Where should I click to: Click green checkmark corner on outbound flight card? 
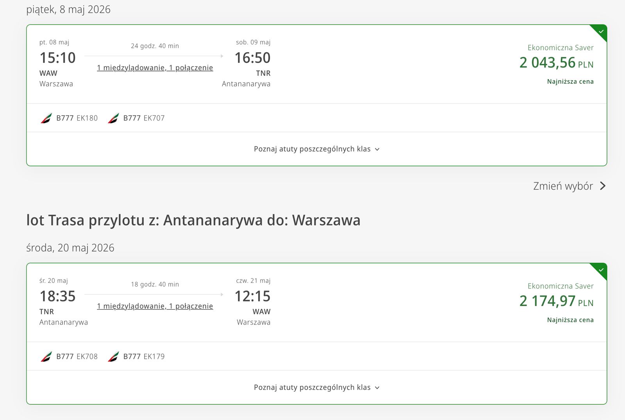pyautogui.click(x=601, y=31)
